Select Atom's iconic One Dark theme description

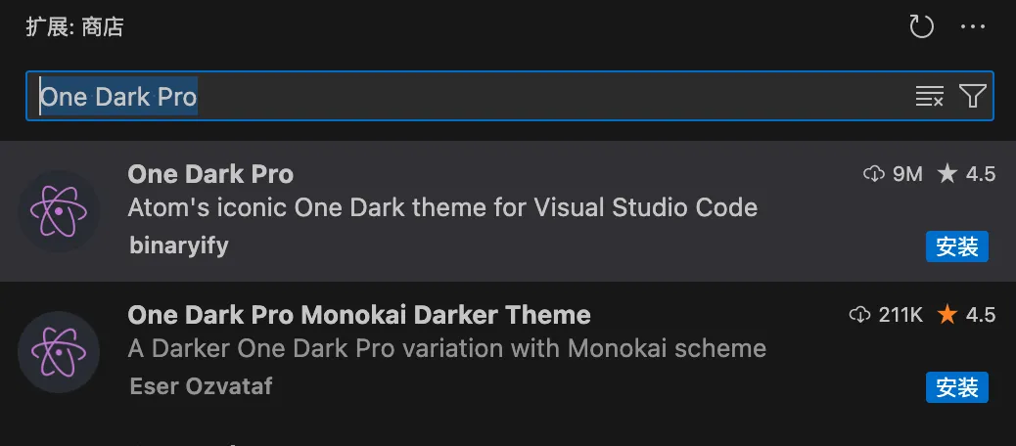pyautogui.click(x=442, y=207)
